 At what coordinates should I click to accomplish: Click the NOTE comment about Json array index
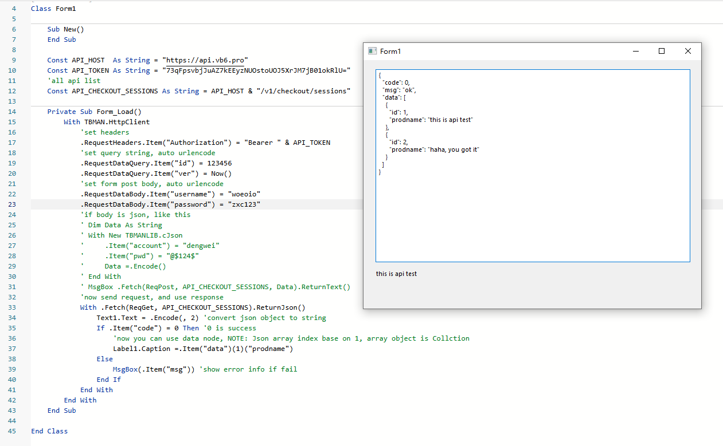pyautogui.click(x=291, y=338)
